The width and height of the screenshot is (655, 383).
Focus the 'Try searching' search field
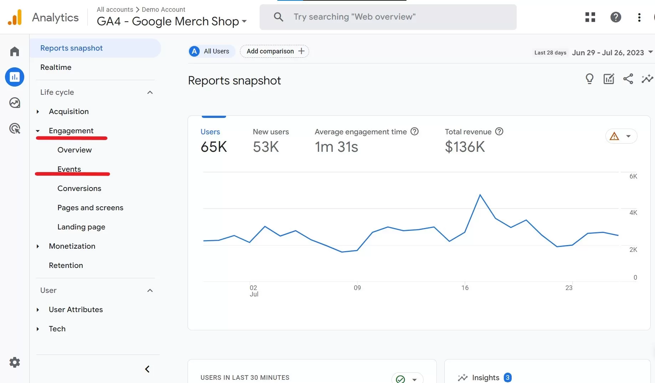point(388,17)
